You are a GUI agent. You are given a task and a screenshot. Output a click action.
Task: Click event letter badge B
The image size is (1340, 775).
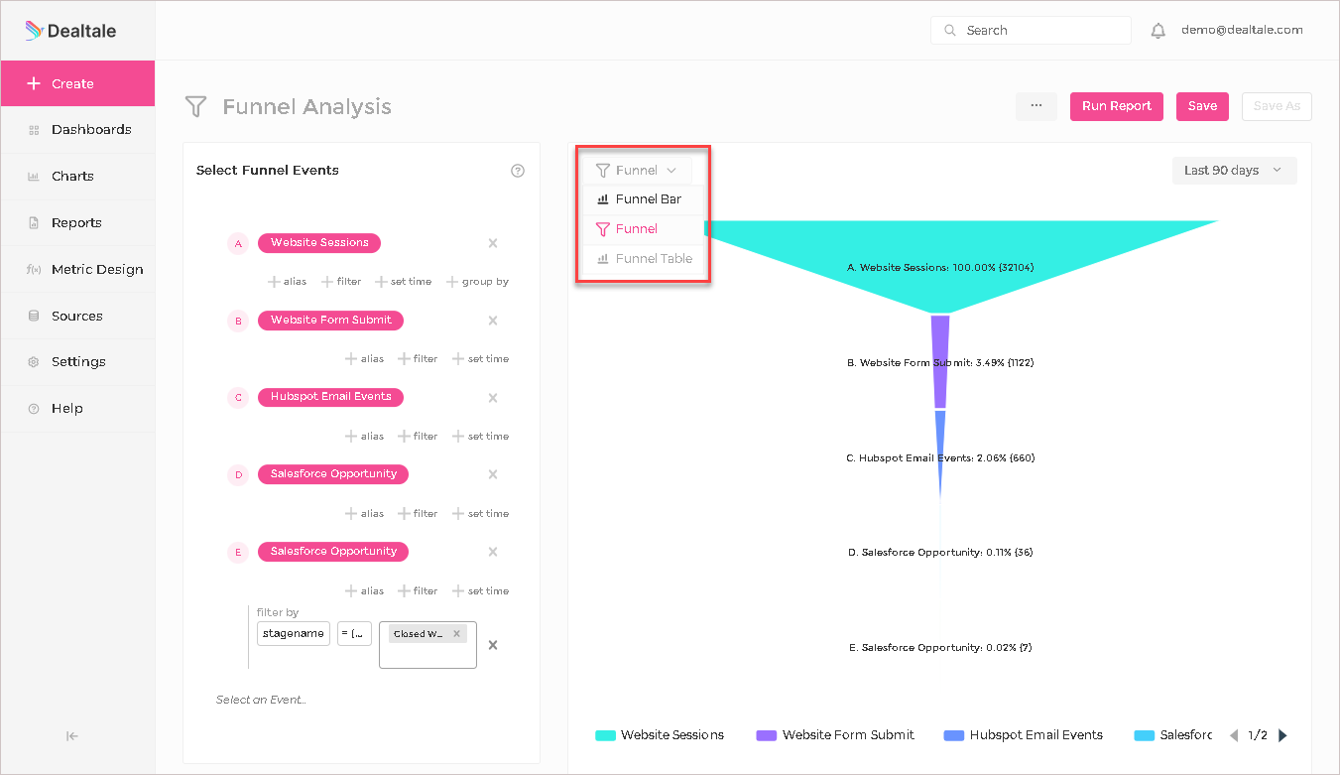[x=238, y=321]
